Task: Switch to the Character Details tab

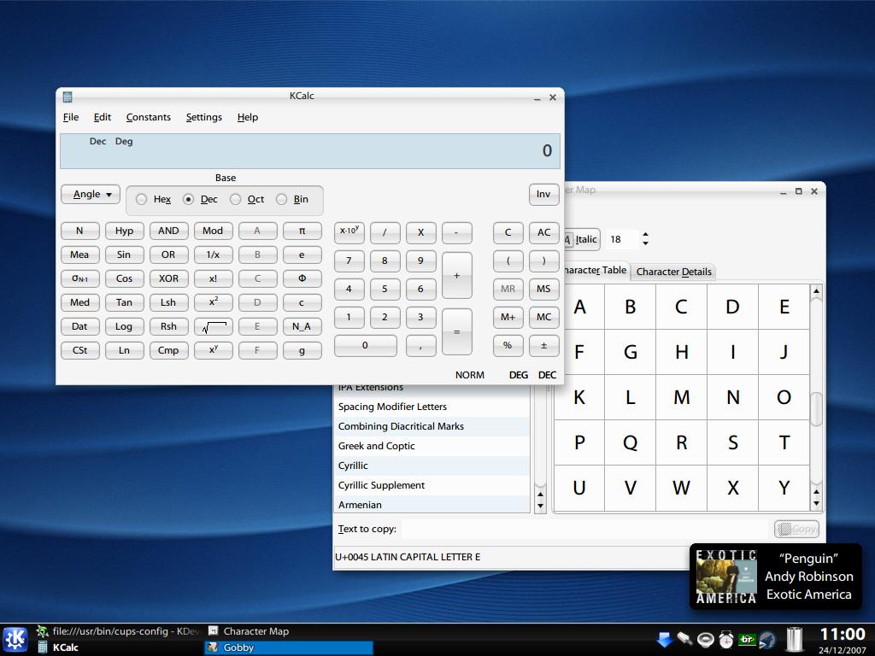Action: coord(673,272)
